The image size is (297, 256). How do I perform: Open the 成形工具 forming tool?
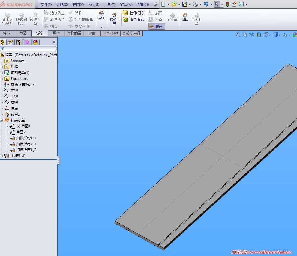pyautogui.click(x=114, y=19)
